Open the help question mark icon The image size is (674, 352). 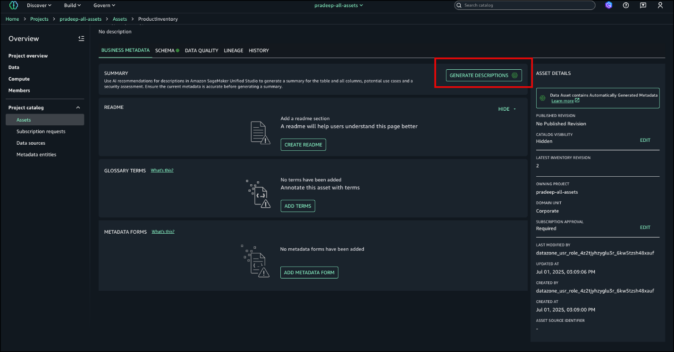626,5
